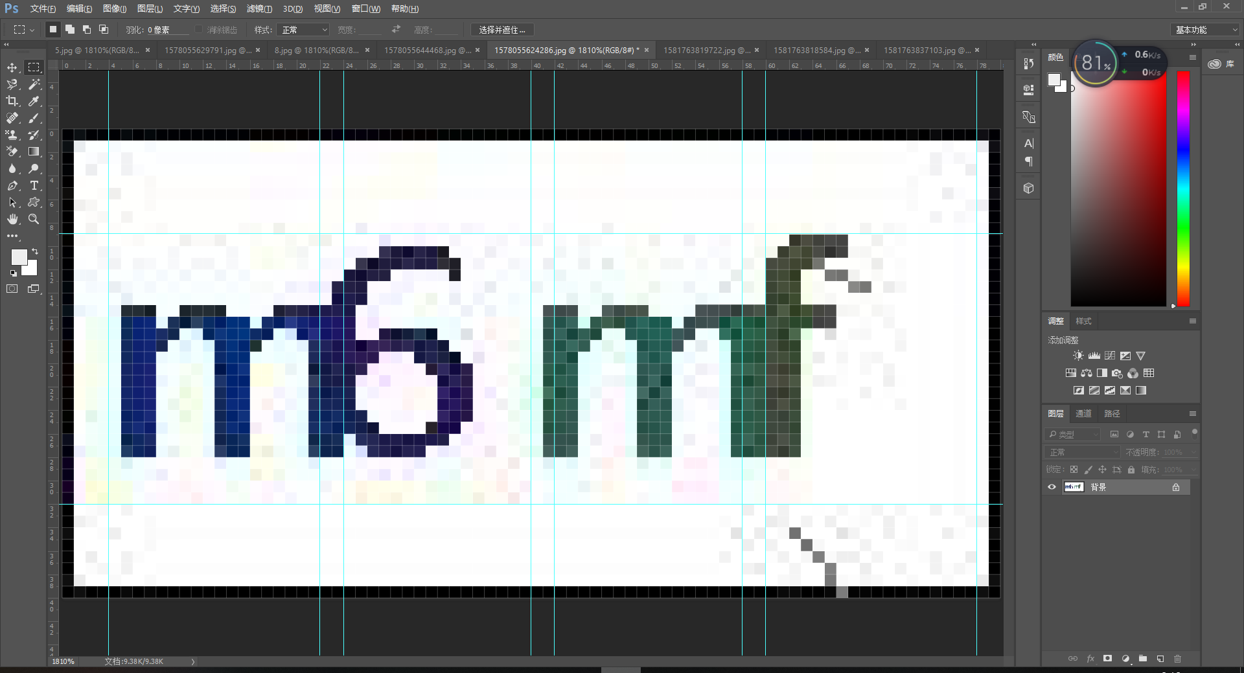Viewport: 1244px width, 673px height.
Task: Select the Move tool
Action: click(12, 67)
